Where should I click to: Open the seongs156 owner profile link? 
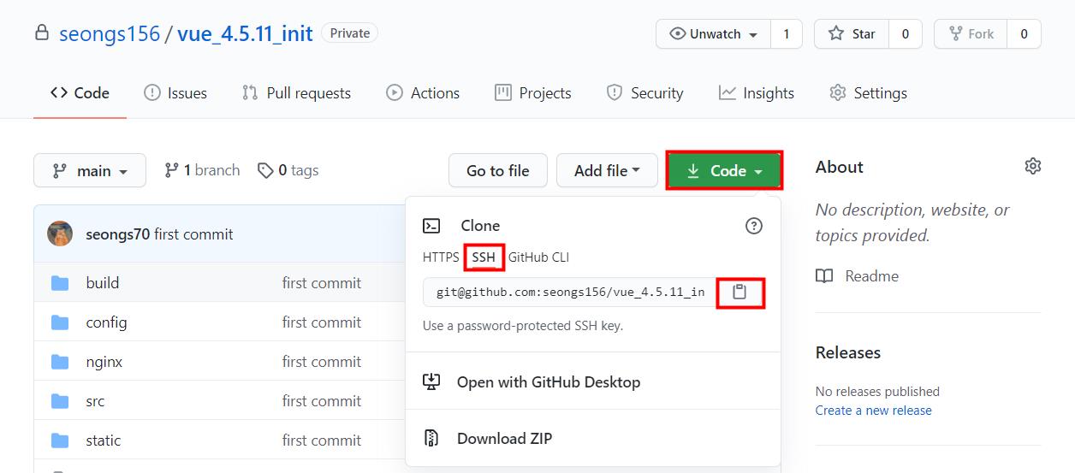tap(110, 34)
